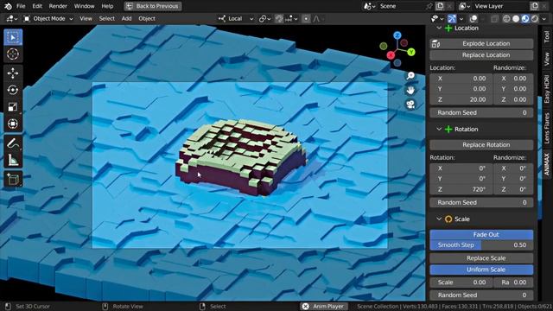The width and height of the screenshot is (553, 311).
Task: Click the new scene icon beside Scene
Action: click(440, 6)
